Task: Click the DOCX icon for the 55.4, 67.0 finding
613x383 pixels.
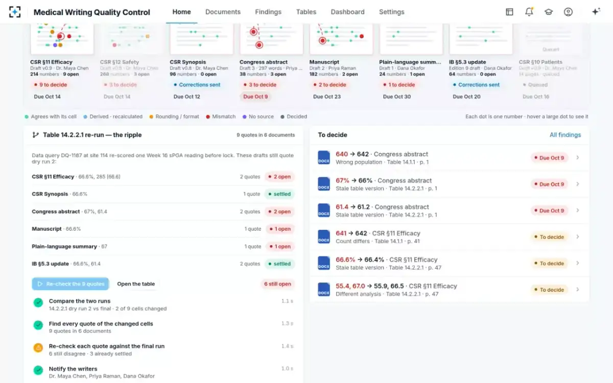Action: pos(324,290)
